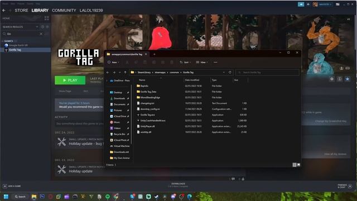
Task: Go up one folder in Explorer
Action: click(125, 73)
